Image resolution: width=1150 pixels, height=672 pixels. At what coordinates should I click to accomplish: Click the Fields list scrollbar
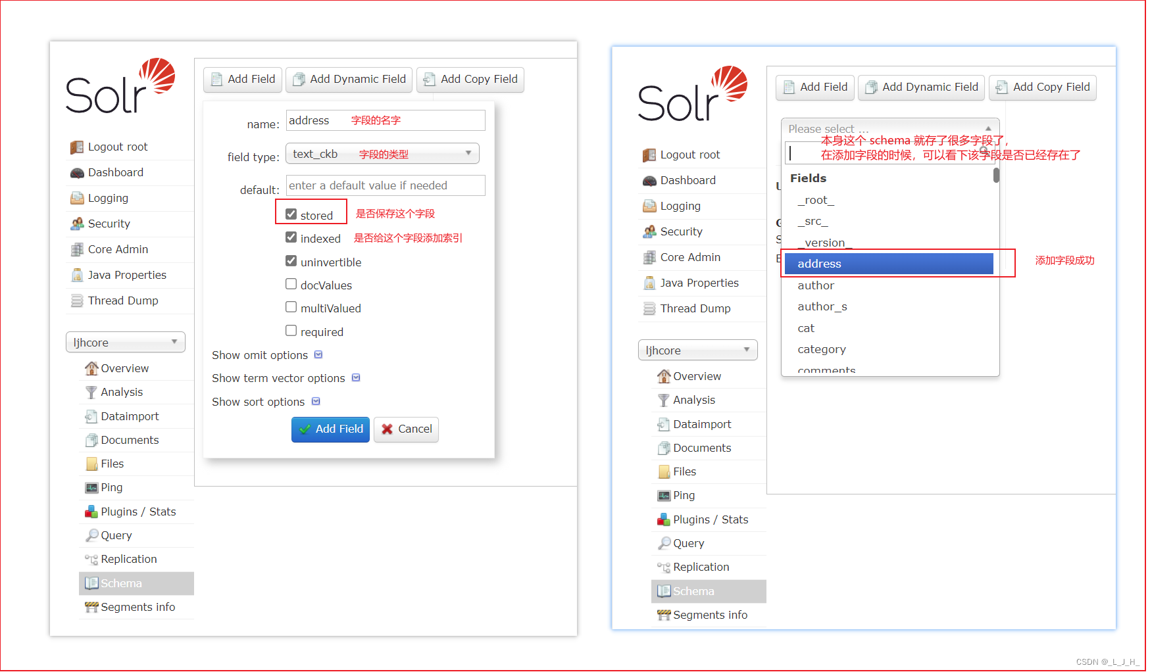tap(996, 176)
